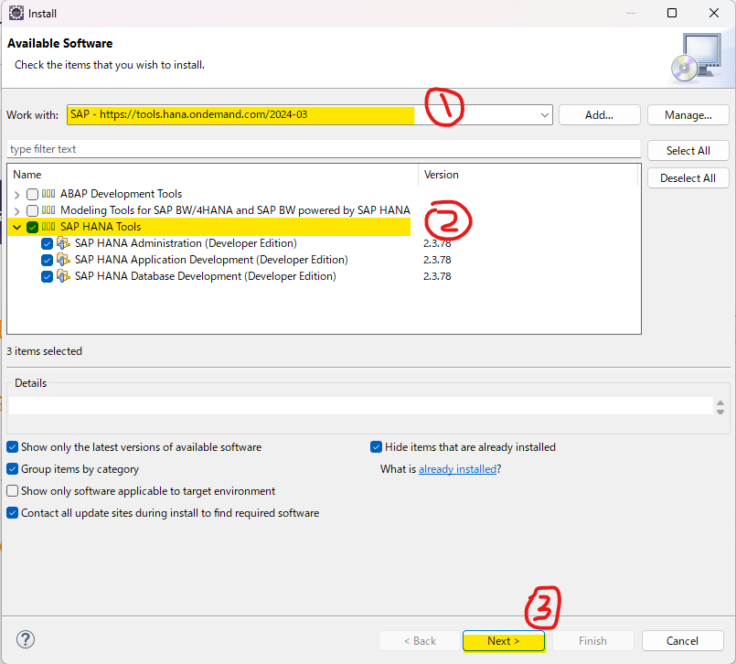The image size is (736, 664).
Task: Toggle Hide items that are already installed
Action: (376, 446)
